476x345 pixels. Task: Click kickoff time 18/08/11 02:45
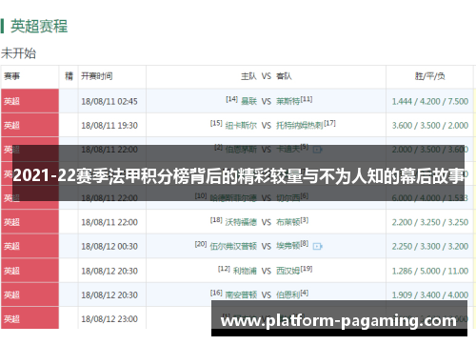pyautogui.click(x=109, y=101)
